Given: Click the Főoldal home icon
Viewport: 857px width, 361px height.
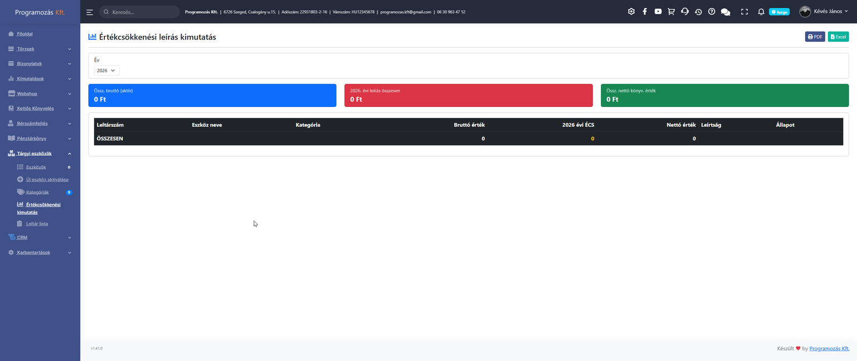Looking at the screenshot, I should coord(11,34).
